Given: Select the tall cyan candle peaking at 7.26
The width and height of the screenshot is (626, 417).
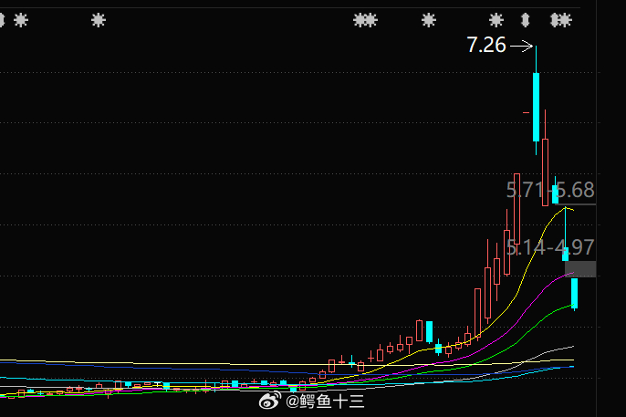Looking at the screenshot, I should tap(537, 100).
